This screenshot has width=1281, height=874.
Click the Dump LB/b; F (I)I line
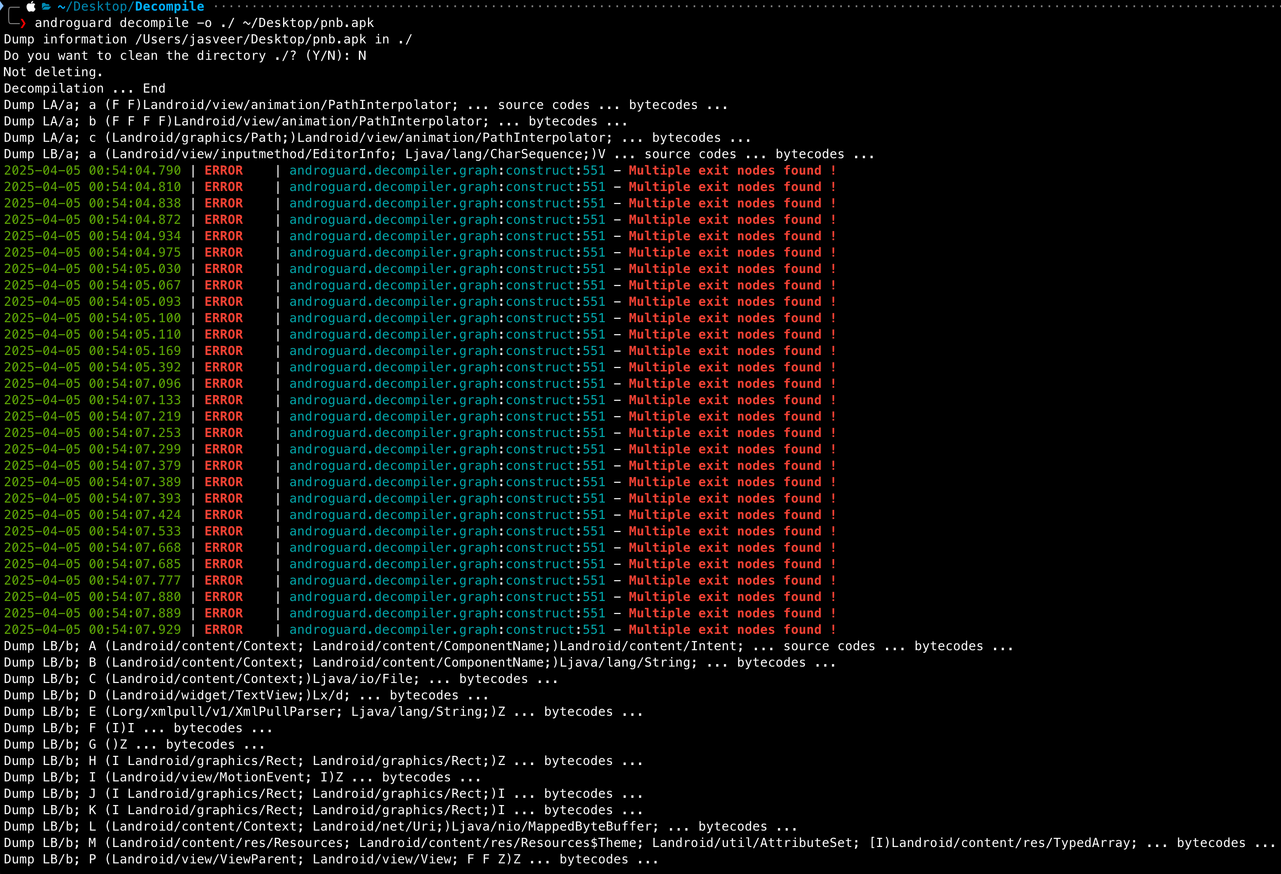(x=138, y=728)
